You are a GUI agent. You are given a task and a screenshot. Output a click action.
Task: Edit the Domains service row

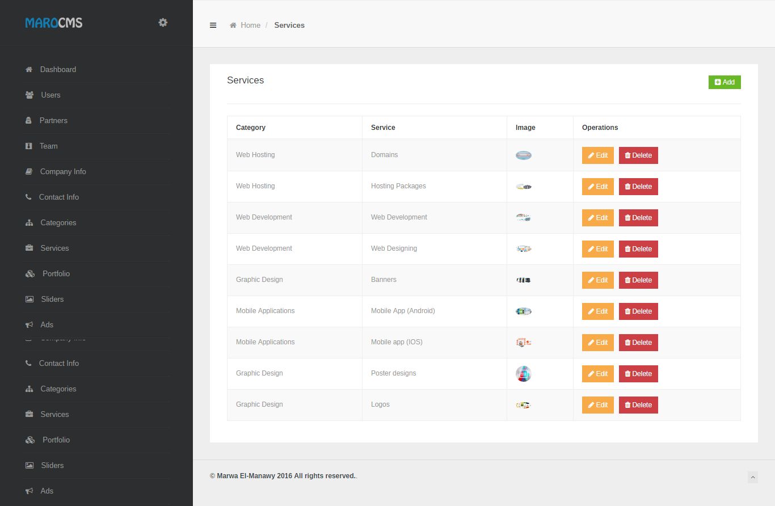[597, 155]
